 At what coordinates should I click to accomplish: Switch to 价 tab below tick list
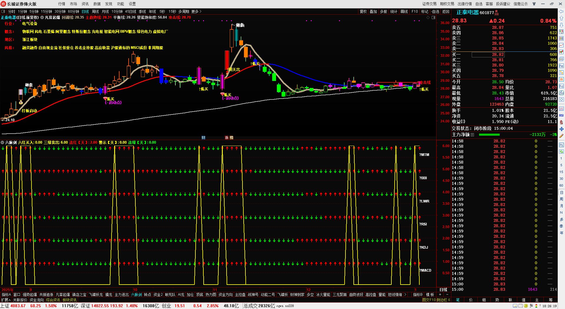(471, 300)
